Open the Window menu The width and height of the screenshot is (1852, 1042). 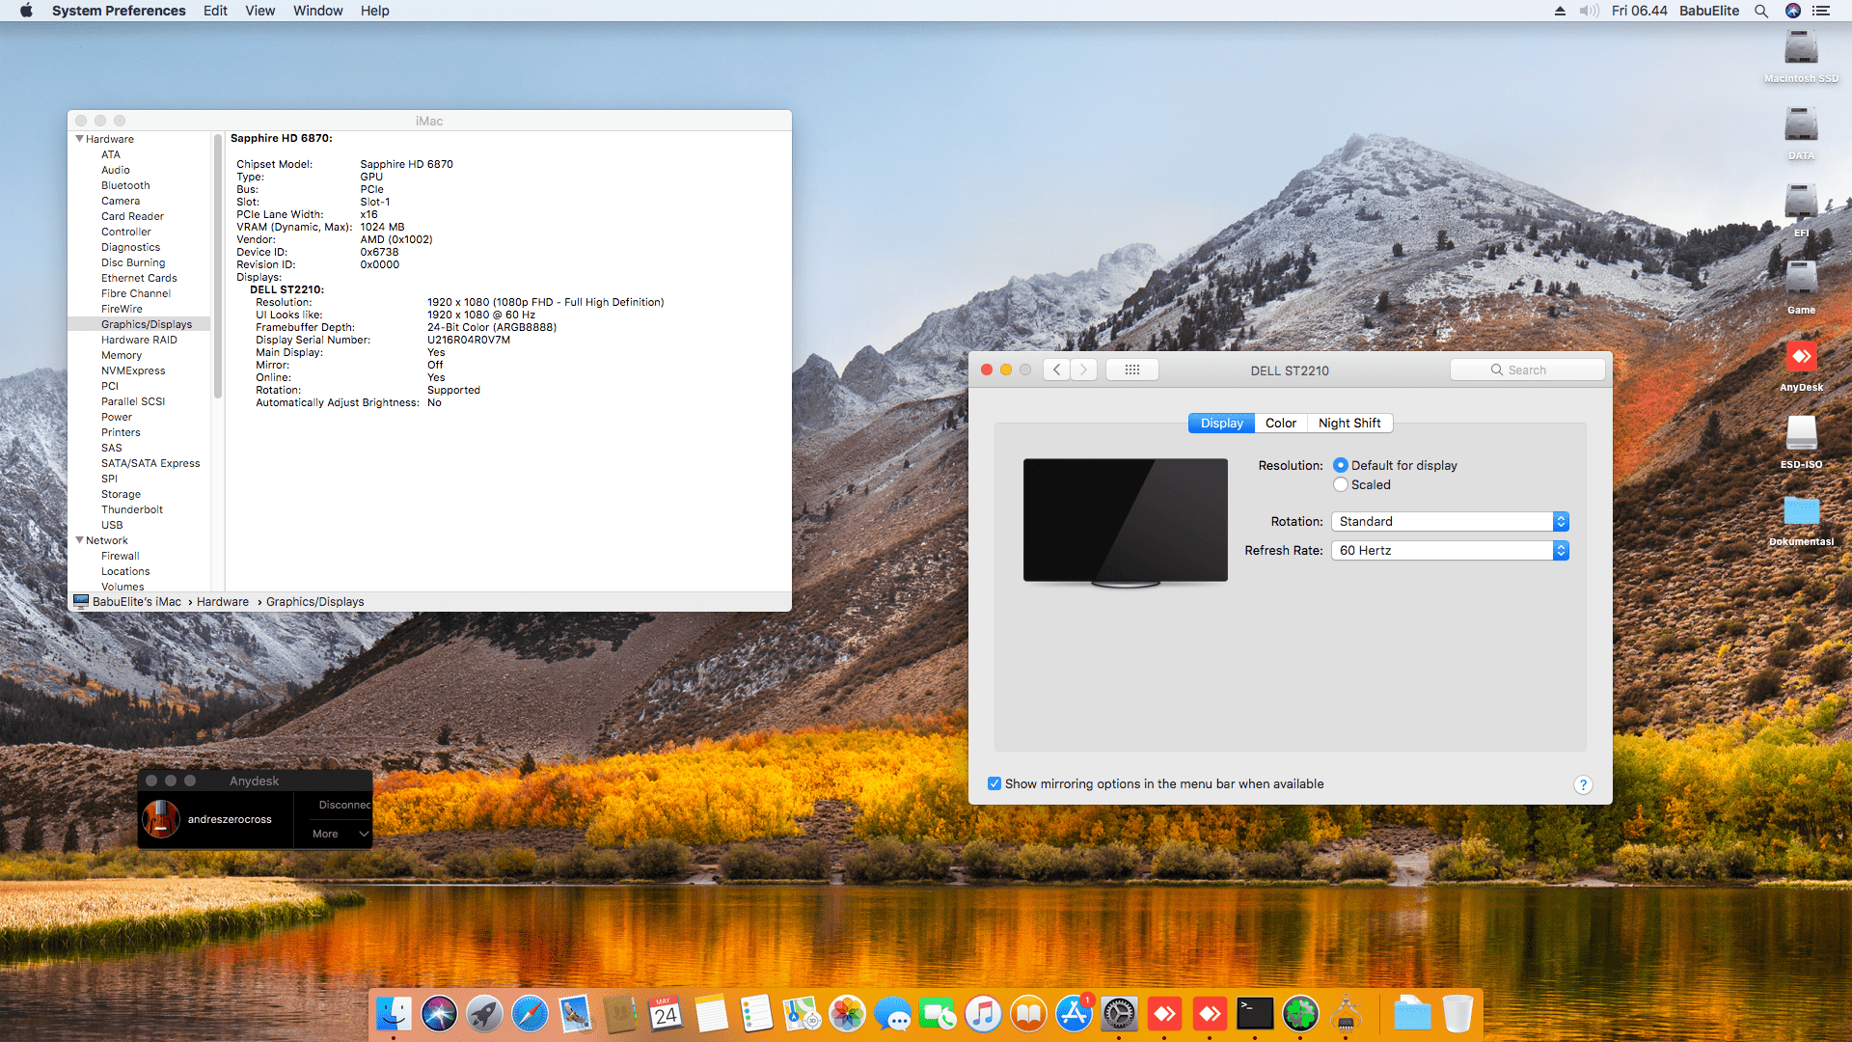[x=317, y=11]
